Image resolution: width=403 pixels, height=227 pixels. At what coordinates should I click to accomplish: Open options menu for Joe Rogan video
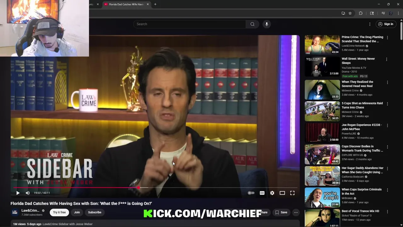click(387, 125)
